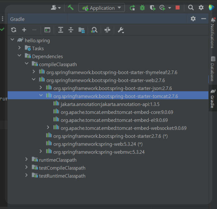Stop the running application

(178, 8)
